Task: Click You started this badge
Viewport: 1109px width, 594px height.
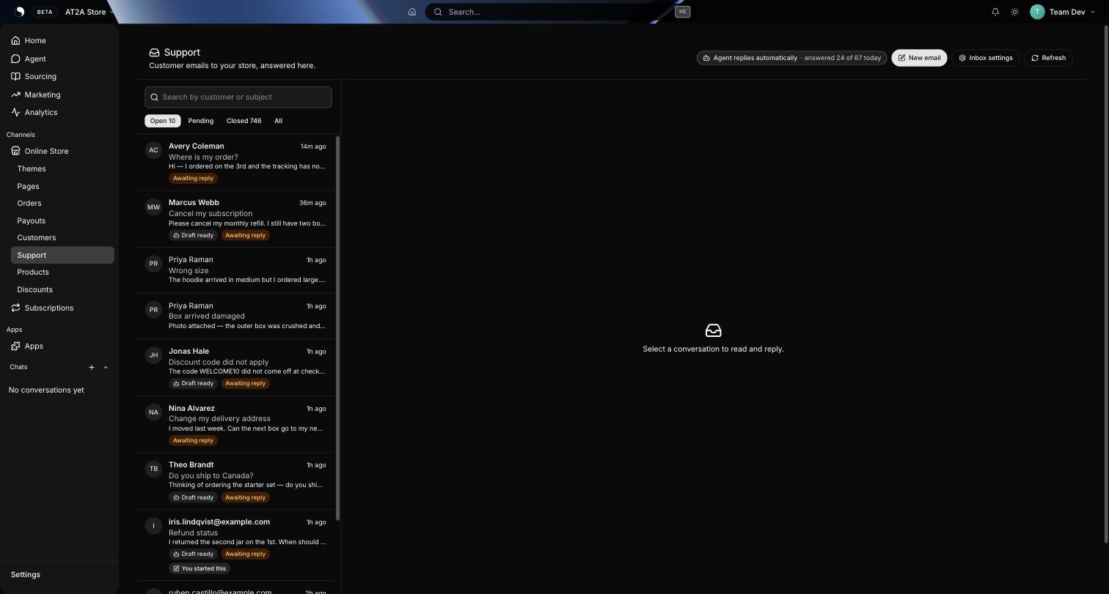Action: pos(200,568)
